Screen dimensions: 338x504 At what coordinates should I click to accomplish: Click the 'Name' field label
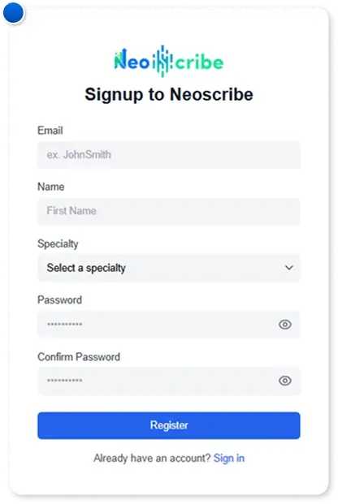[x=51, y=187]
